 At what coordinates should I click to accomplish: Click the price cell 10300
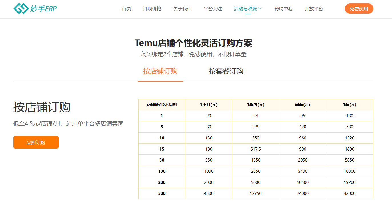point(350,171)
